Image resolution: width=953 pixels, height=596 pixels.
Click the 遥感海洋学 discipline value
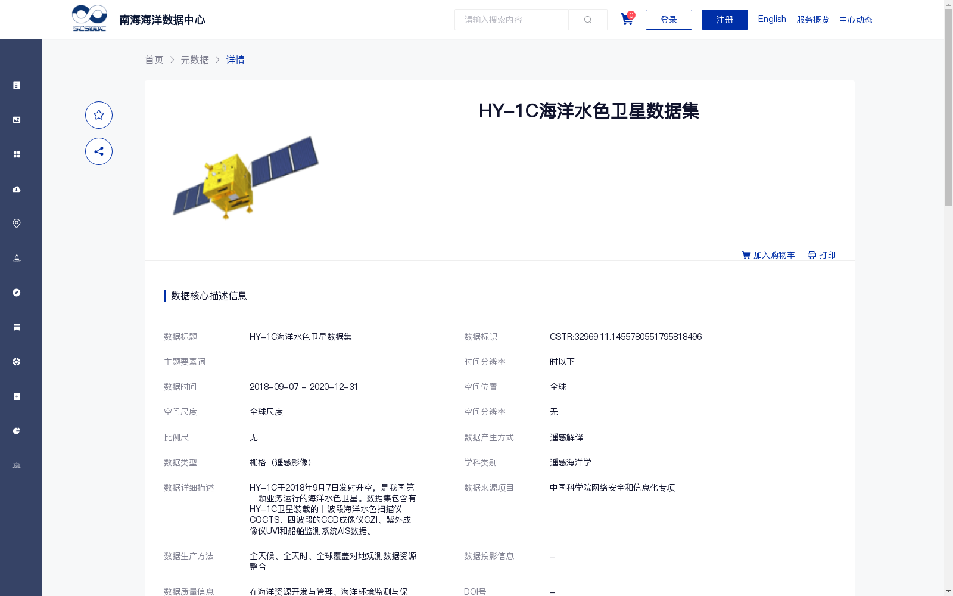(571, 462)
